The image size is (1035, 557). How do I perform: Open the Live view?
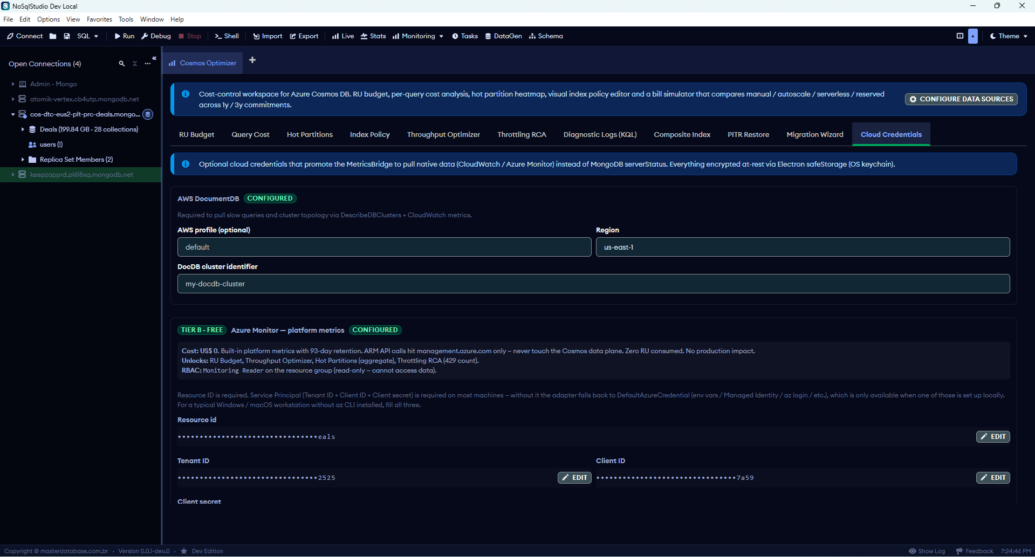coord(343,36)
